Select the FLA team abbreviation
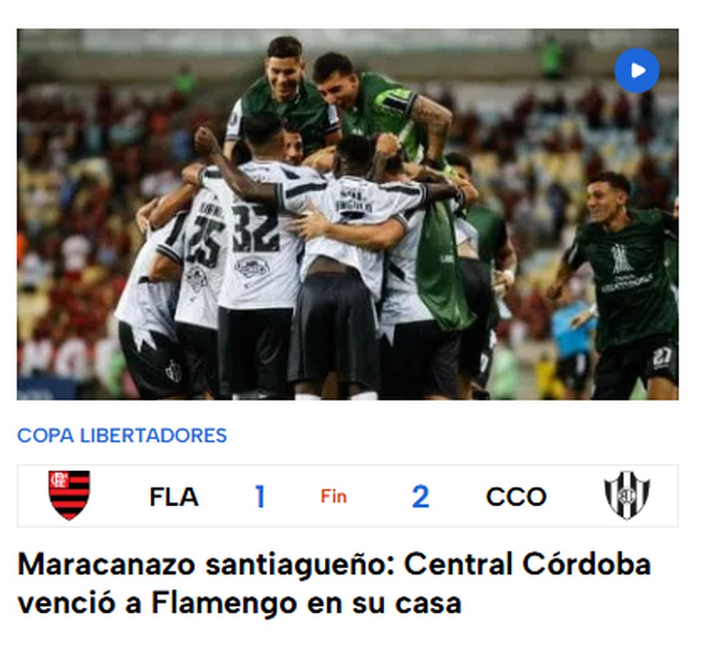This screenshot has width=704, height=655. (x=174, y=497)
